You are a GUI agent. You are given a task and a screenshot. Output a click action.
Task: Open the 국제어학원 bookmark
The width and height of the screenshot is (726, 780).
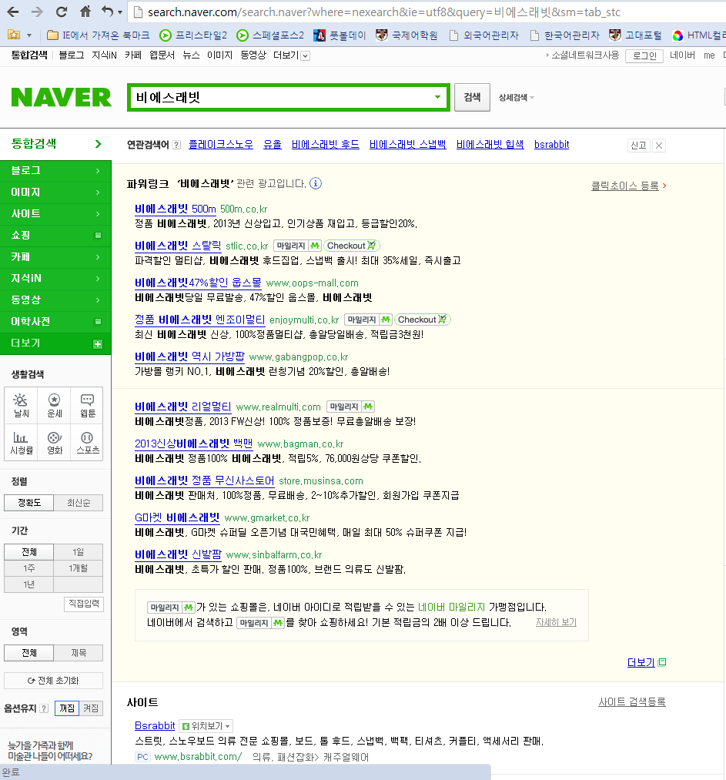point(406,35)
